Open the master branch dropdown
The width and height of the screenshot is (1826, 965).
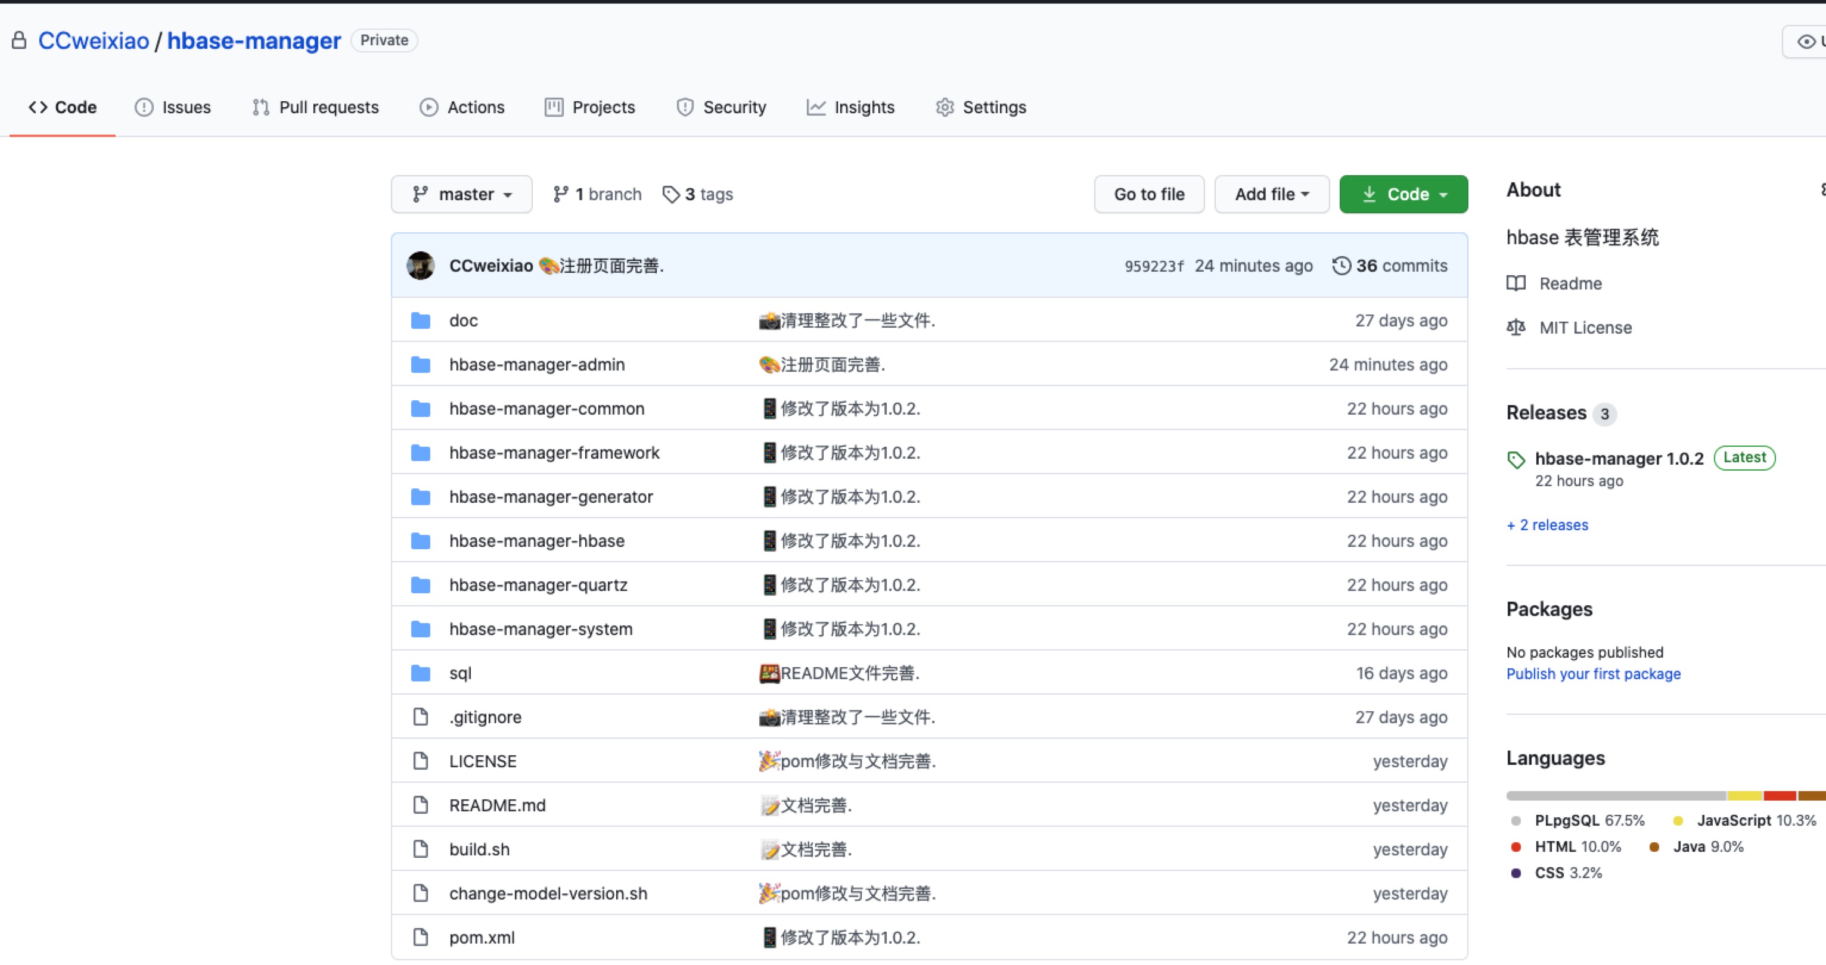pyautogui.click(x=461, y=194)
